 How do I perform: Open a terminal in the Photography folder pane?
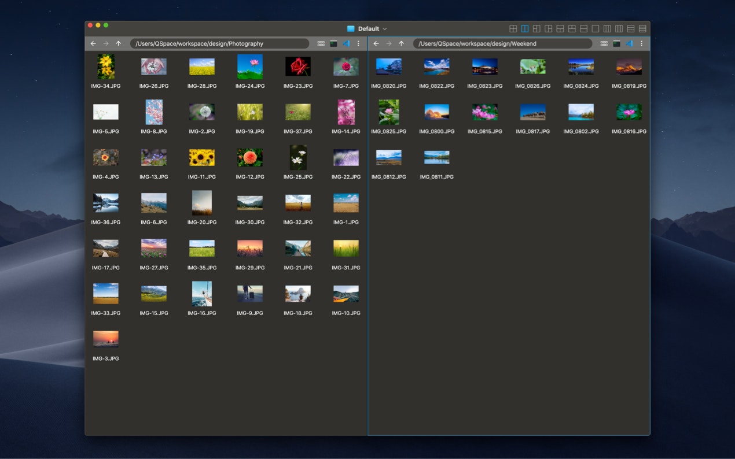pos(333,43)
